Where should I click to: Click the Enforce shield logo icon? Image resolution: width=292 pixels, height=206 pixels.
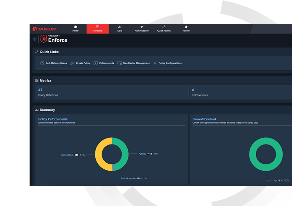click(44, 39)
